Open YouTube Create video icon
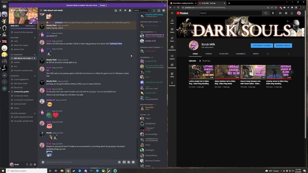This screenshot has width=308, height=173. (x=280, y=13)
